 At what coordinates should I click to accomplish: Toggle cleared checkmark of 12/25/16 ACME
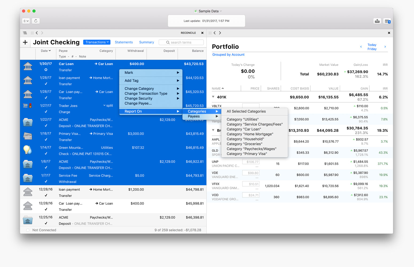pyautogui.click(x=46, y=223)
